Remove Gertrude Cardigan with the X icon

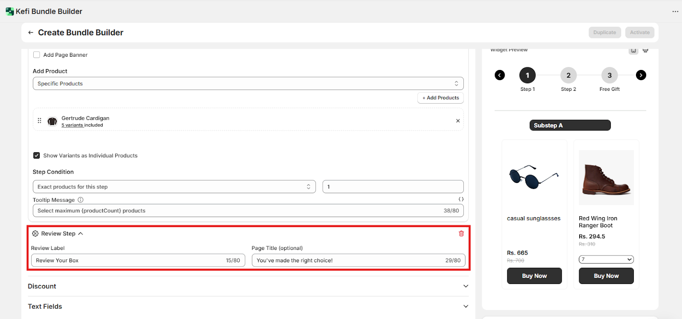pos(458,121)
